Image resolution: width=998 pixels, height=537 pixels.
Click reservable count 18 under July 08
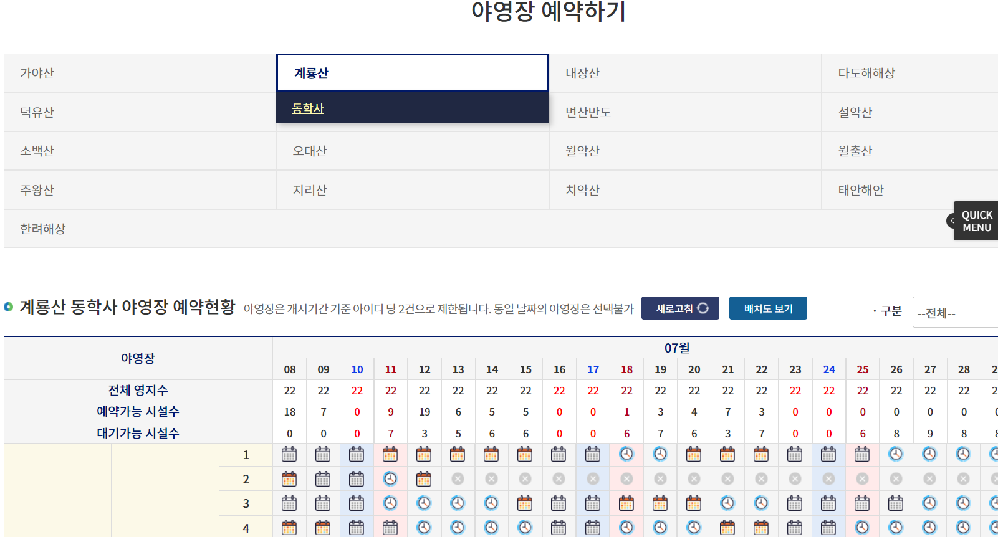[290, 412]
